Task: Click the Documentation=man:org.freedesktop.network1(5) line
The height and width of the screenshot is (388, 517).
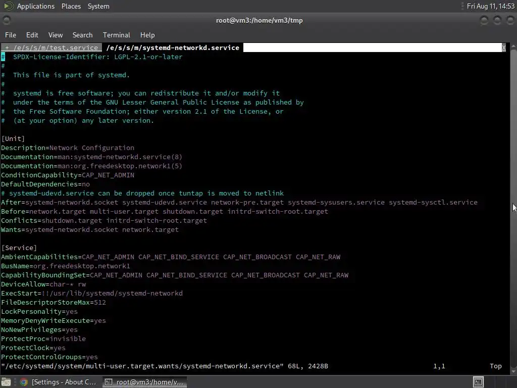Action: coord(92,166)
